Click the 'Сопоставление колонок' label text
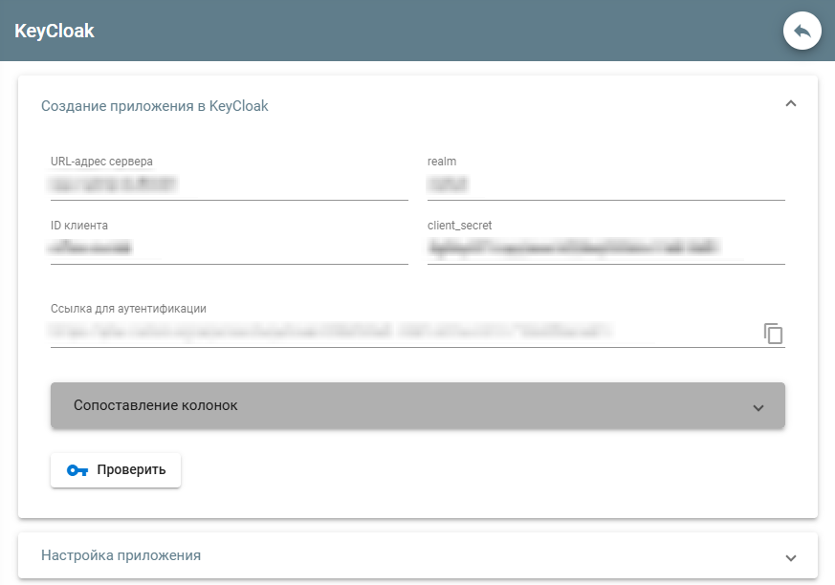835x585 pixels. click(x=156, y=405)
